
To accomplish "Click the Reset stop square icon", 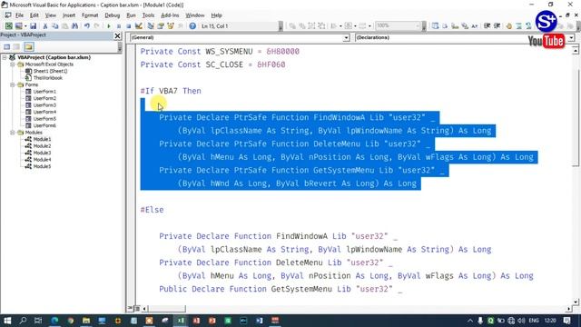I will coord(129,26).
